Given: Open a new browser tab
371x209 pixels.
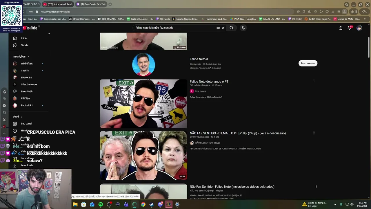Looking at the screenshot, I should (x=110, y=4).
